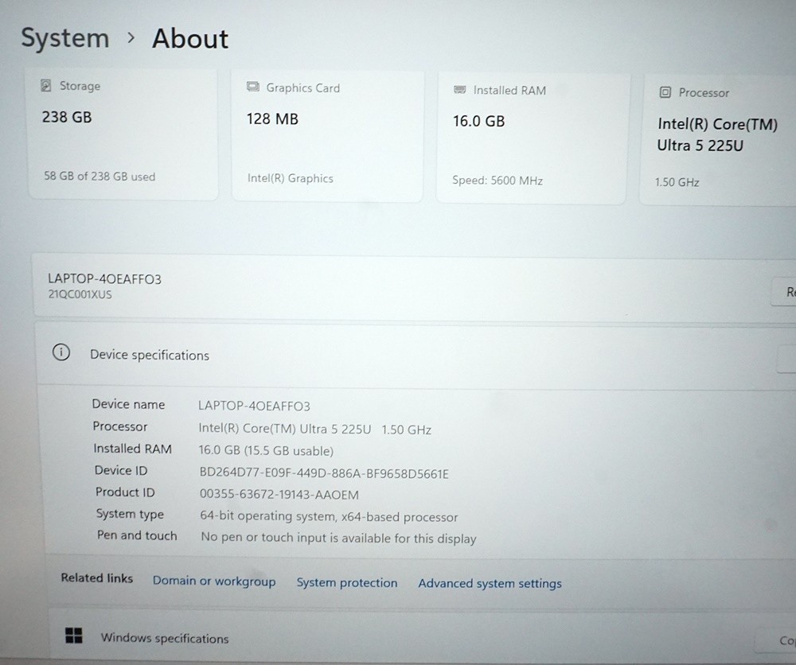Open System protection link

(x=347, y=582)
